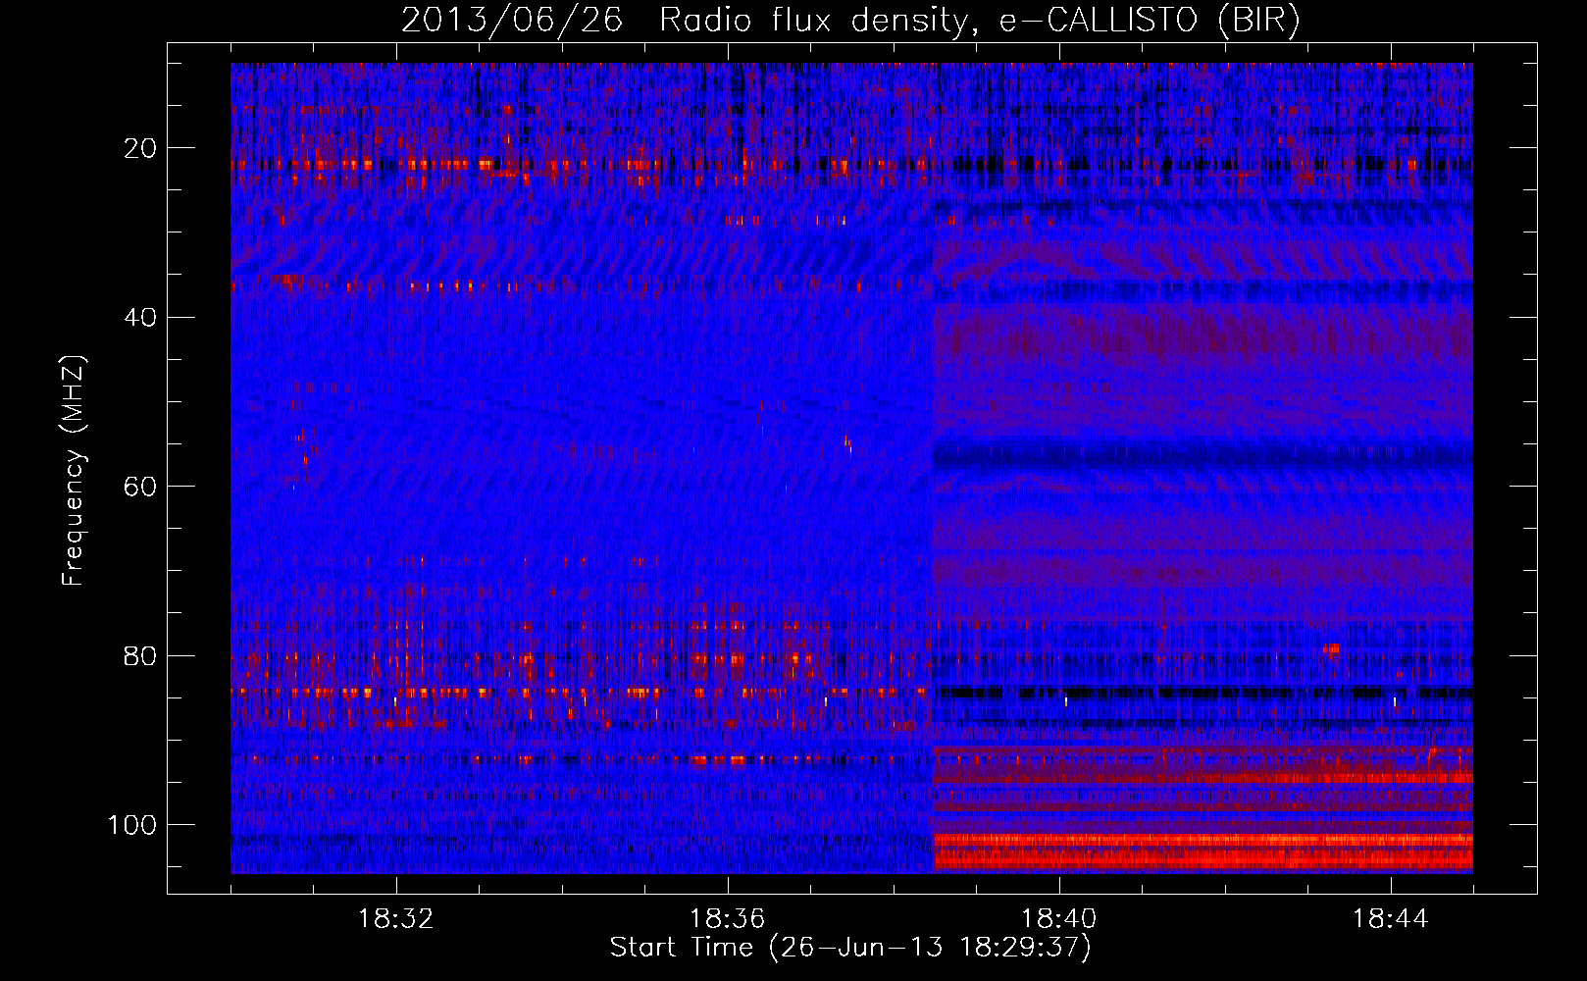Click the '18:44' time tick label

tap(1391, 919)
